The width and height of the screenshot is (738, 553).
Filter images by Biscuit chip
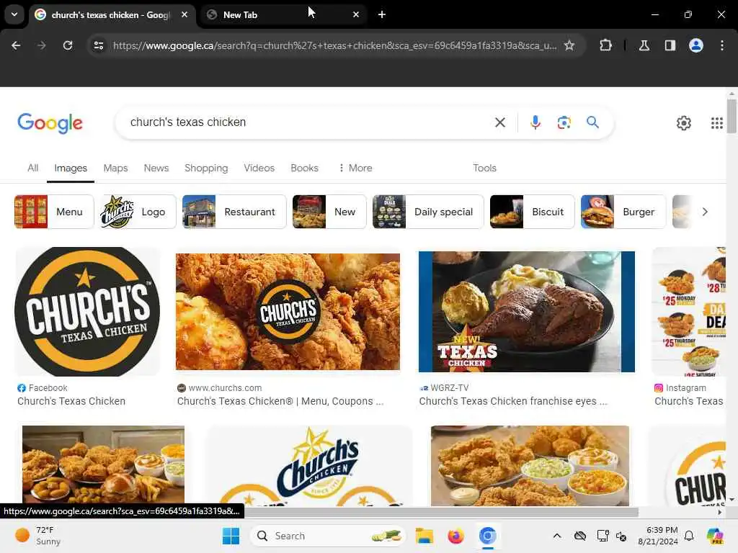(x=532, y=212)
